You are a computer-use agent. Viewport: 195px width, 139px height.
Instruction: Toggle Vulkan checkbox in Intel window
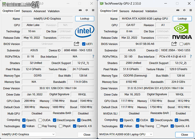(24, 126)
